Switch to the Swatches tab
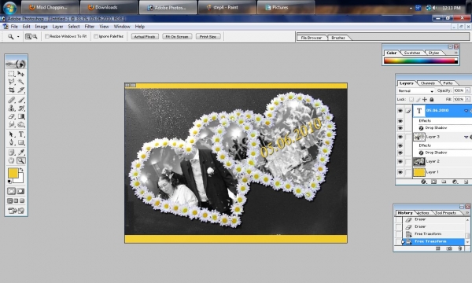 (x=411, y=53)
